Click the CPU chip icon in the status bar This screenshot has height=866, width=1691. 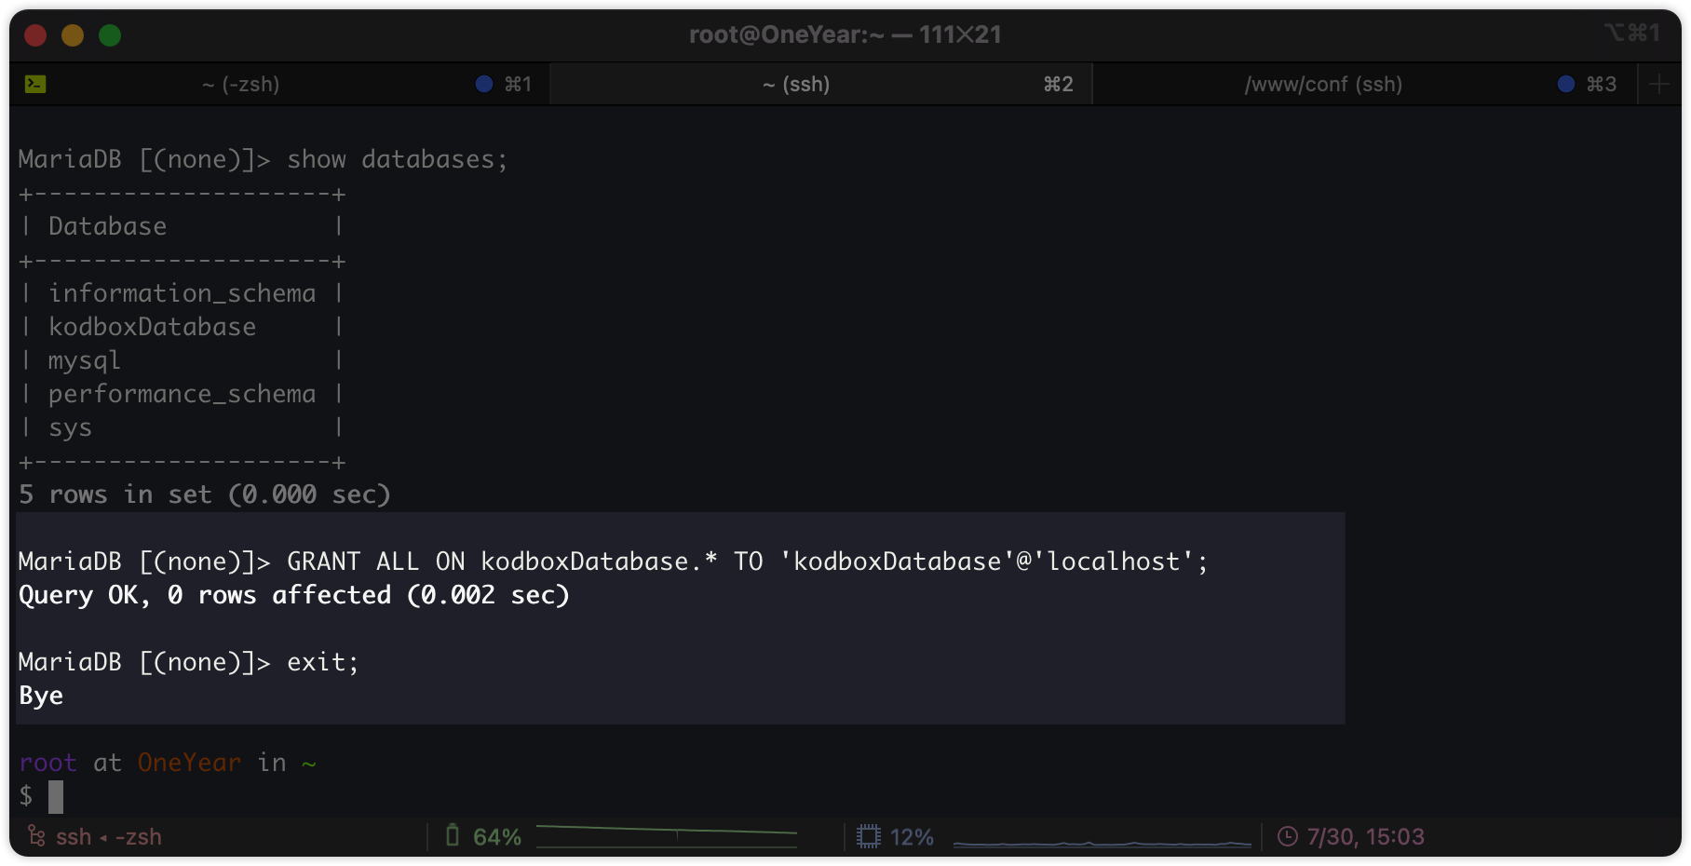(868, 836)
